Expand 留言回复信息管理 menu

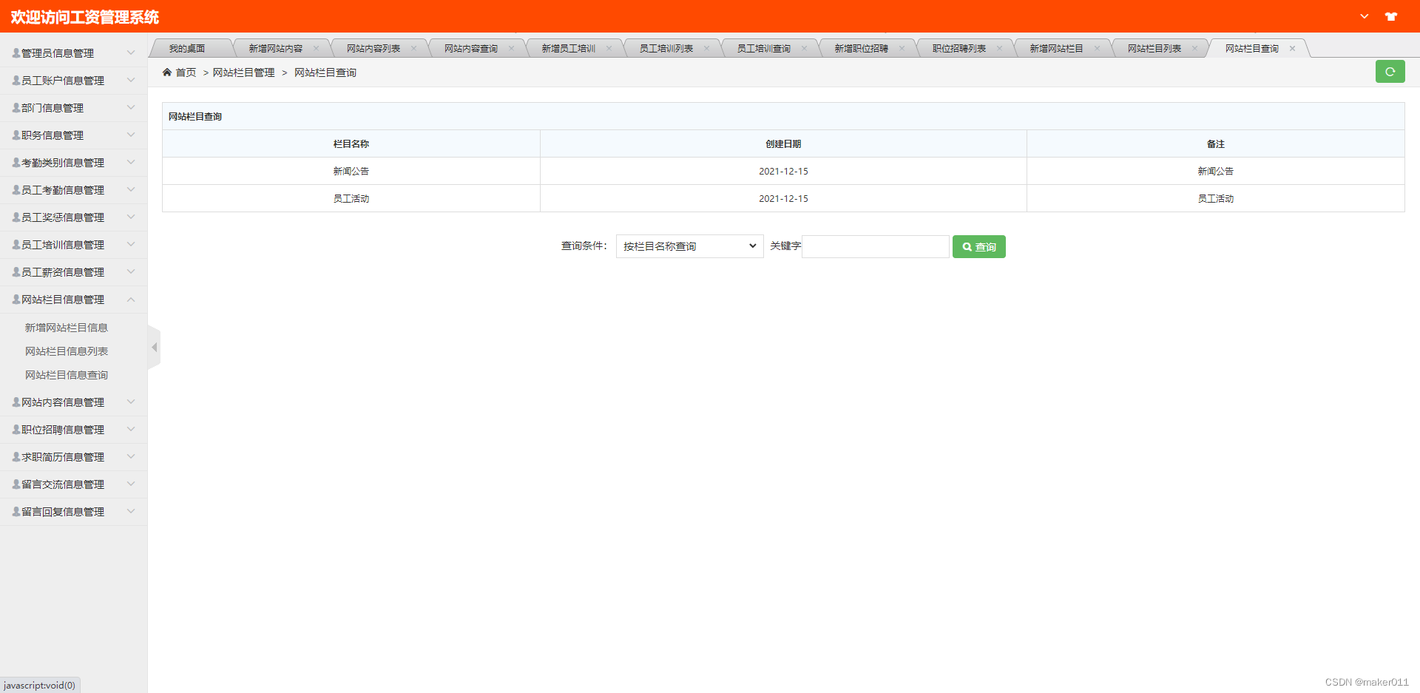click(73, 512)
